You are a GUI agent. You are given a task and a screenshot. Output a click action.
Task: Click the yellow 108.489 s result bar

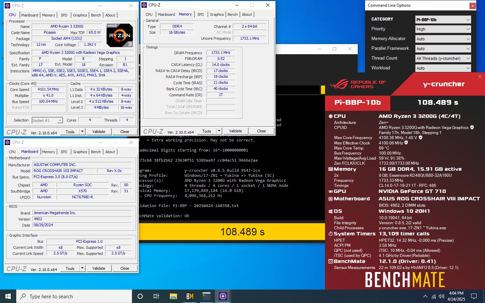tap(232, 232)
